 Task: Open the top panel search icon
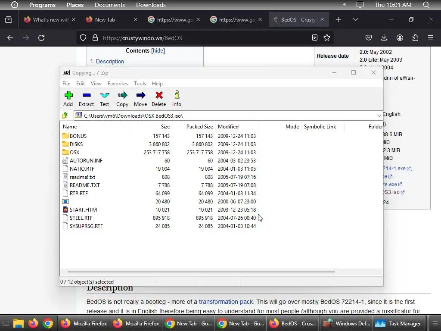[x=426, y=5]
